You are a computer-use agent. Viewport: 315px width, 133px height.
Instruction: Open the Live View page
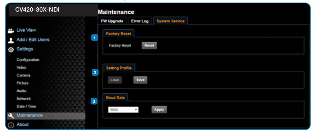point(26,30)
